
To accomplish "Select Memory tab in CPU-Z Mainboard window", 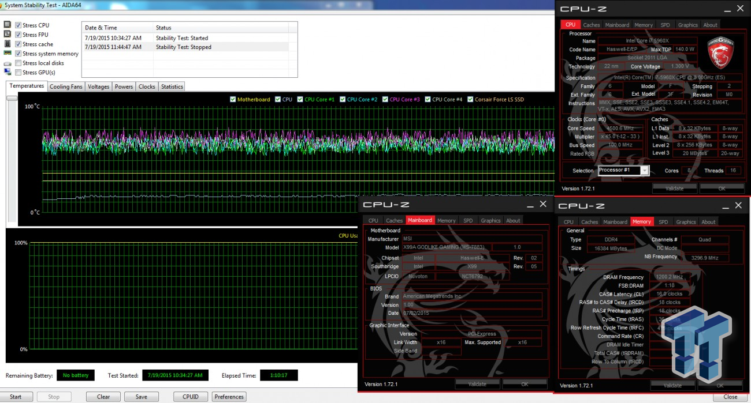I will click(x=447, y=220).
